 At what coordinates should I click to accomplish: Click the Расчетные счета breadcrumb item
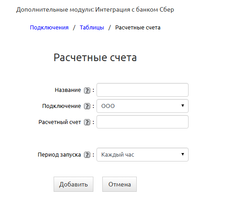(x=138, y=28)
